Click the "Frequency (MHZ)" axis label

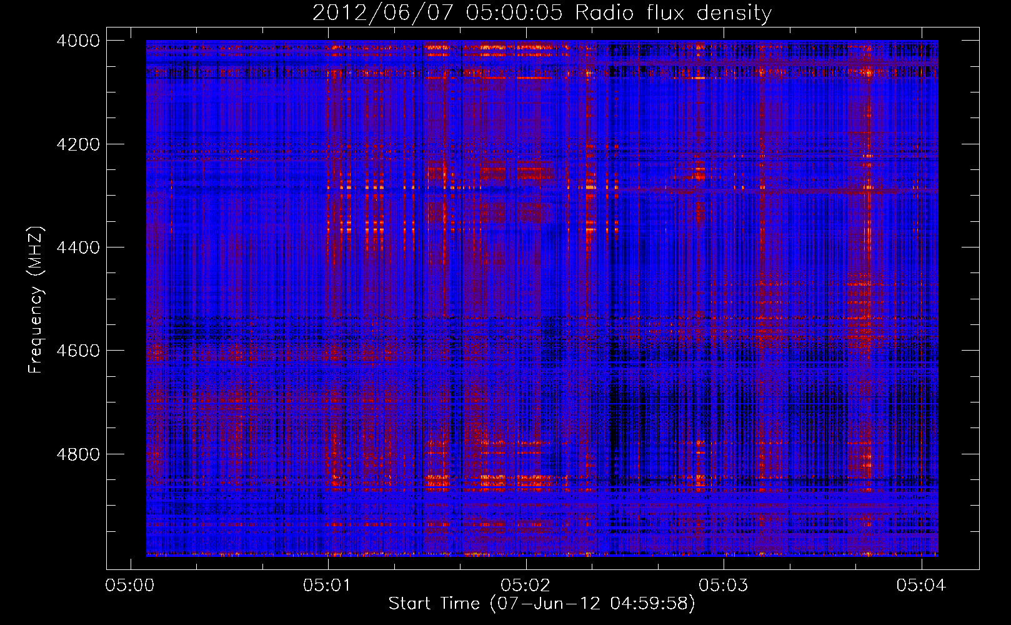pos(36,300)
